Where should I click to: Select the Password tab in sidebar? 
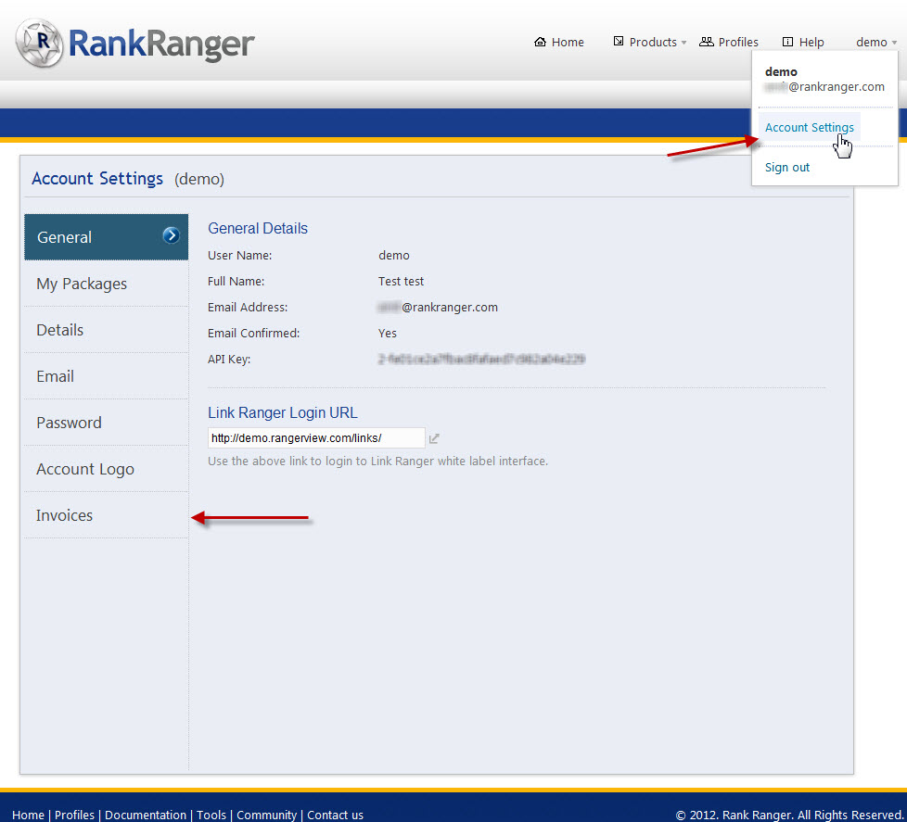[x=69, y=423]
